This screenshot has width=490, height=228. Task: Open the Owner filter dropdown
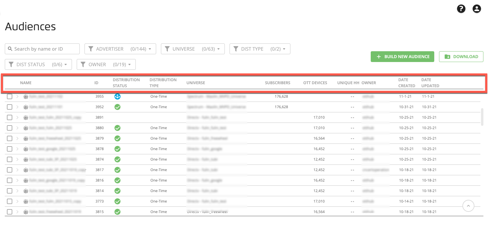[x=106, y=64]
